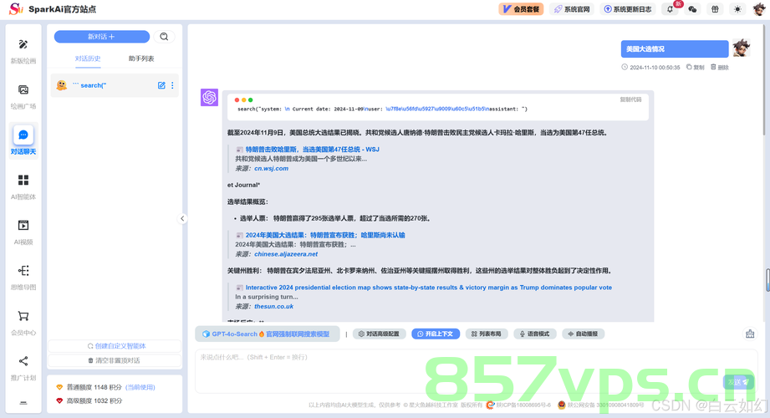Image resolution: width=770 pixels, height=418 pixels.
Task: Copy the 美国大选情况 message
Action: (696, 67)
